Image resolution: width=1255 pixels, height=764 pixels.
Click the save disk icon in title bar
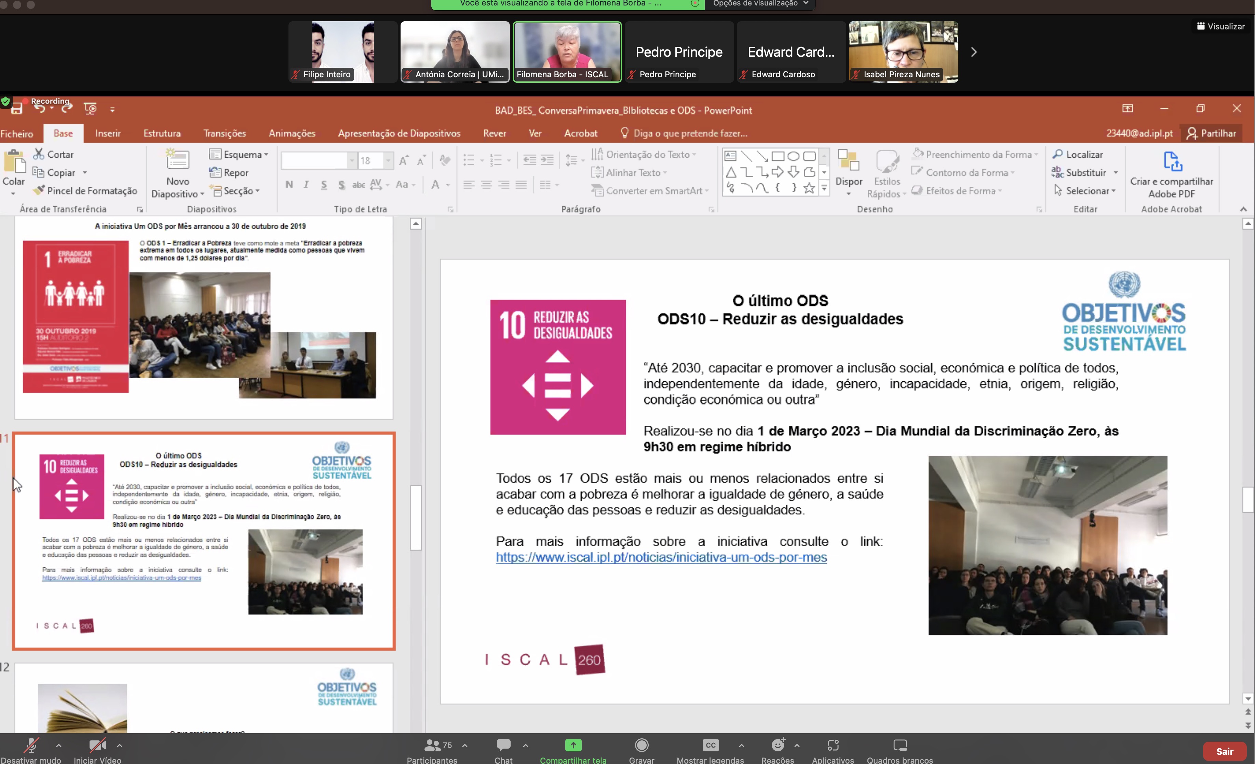pyautogui.click(x=16, y=108)
